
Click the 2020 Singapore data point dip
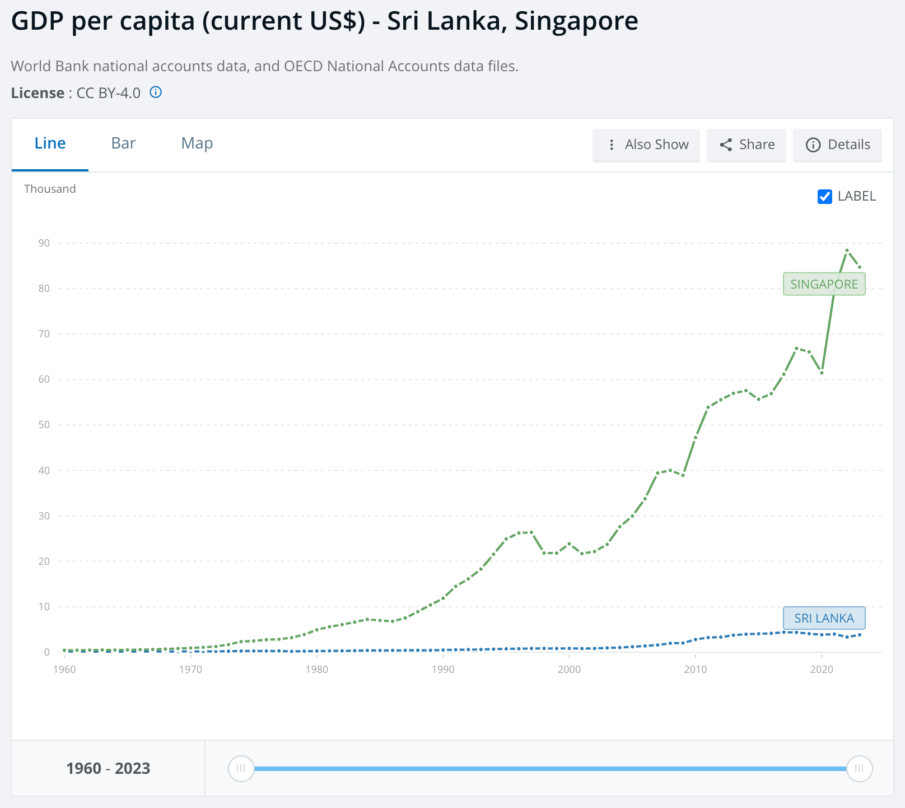[822, 373]
